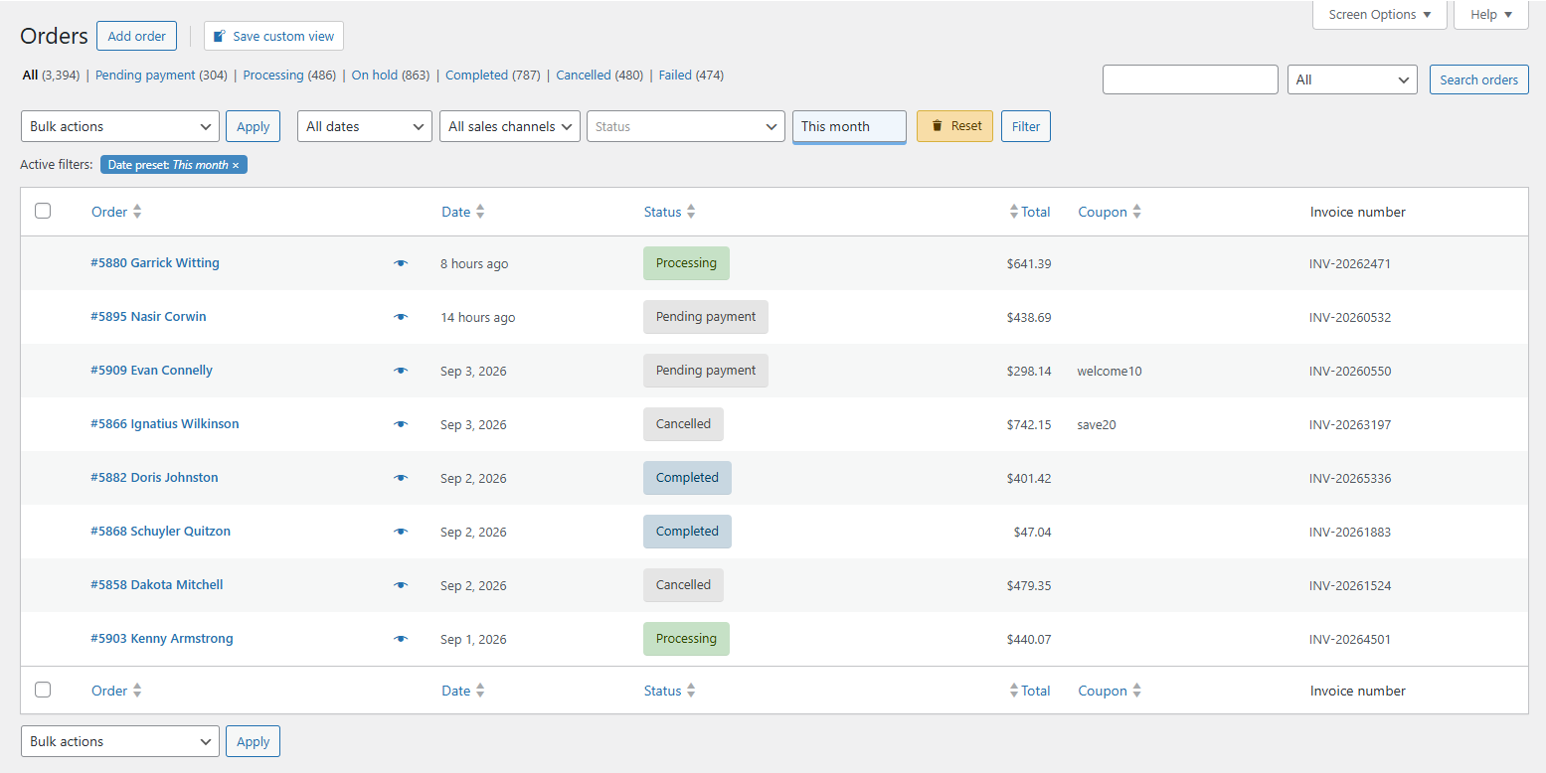1546x773 pixels.
Task: Select all orders with header checkbox
Action: [43, 211]
